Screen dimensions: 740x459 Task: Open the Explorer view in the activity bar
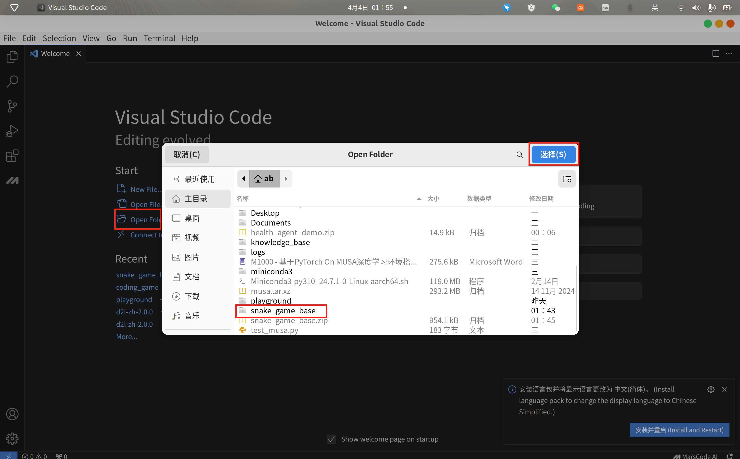(x=12, y=57)
